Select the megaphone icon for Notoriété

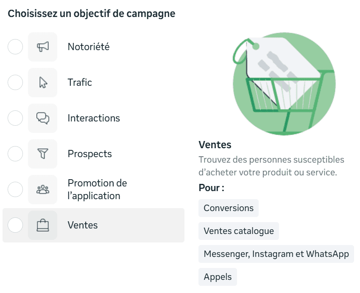(42, 47)
